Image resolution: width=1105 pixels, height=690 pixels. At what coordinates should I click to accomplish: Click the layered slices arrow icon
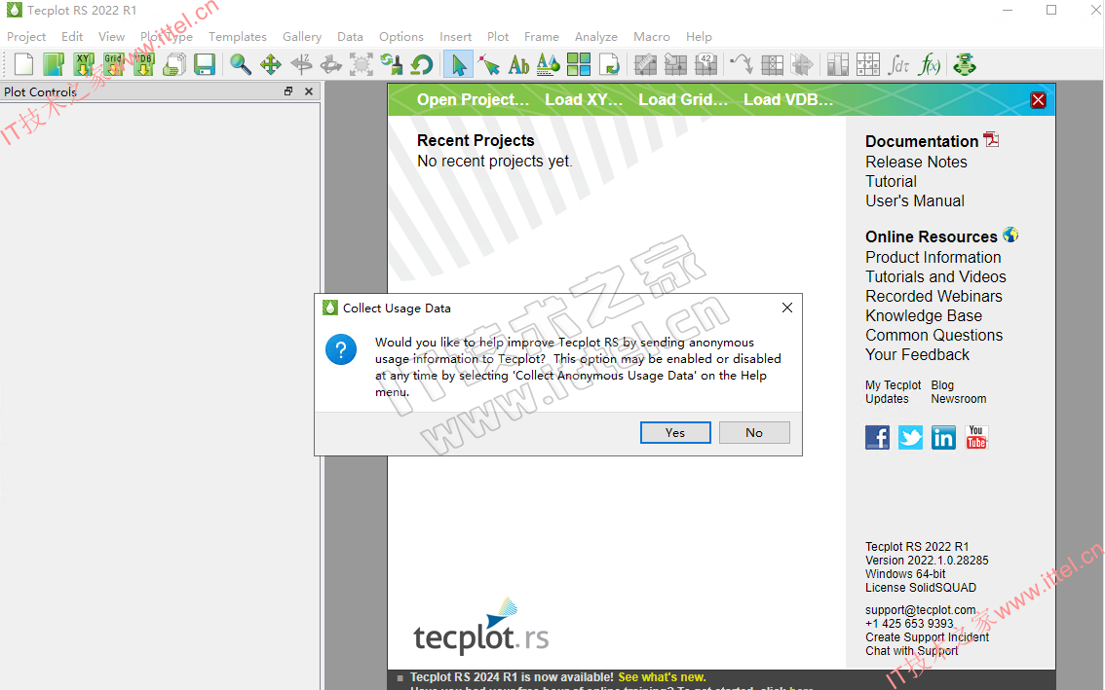click(802, 65)
